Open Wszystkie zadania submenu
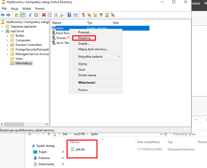Viewport: 207px width, 168px height. click(99, 57)
